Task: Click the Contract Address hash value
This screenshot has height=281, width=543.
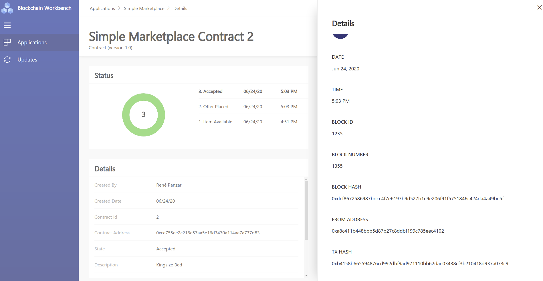Action: click(x=208, y=233)
